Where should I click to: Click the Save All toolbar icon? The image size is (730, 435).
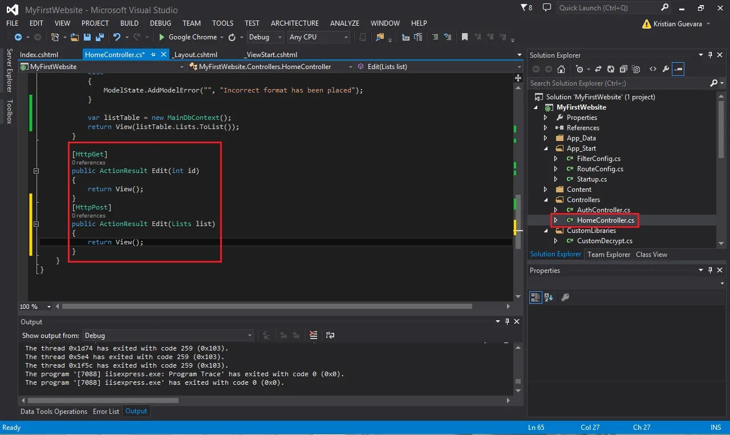pyautogui.click(x=99, y=37)
